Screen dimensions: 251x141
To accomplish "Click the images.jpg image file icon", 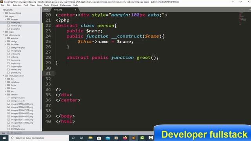I will coord(9,51).
